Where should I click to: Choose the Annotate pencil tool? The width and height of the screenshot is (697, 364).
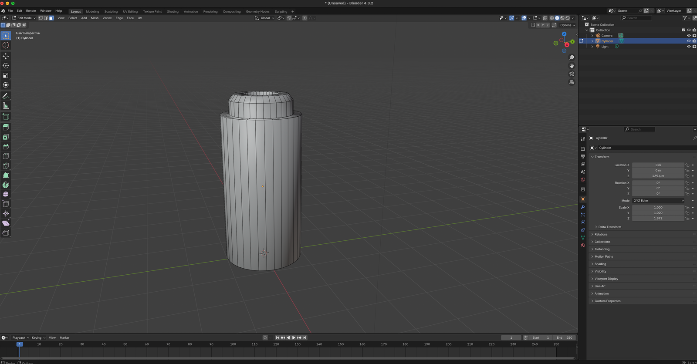tap(6, 96)
